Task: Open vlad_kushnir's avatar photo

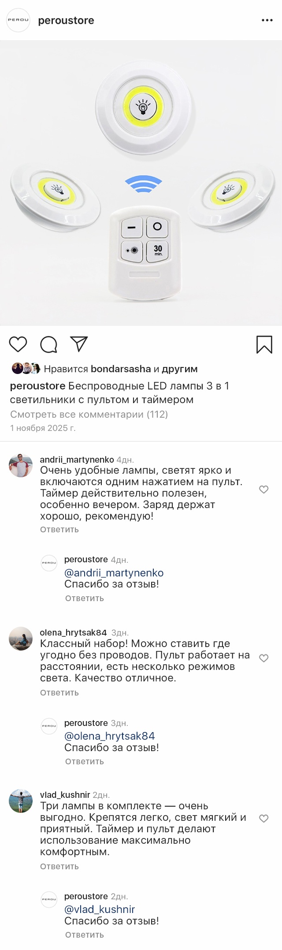Action: (x=21, y=801)
